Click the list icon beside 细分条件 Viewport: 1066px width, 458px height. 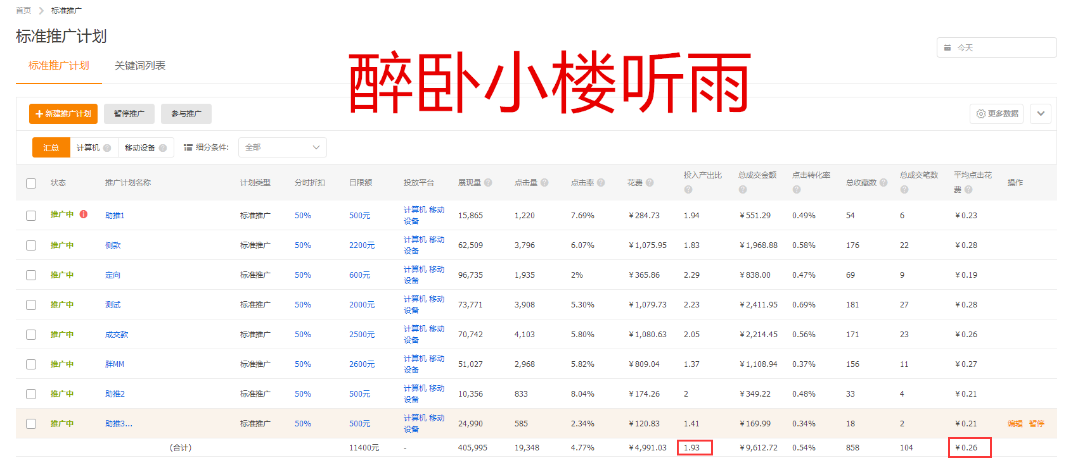pos(188,147)
